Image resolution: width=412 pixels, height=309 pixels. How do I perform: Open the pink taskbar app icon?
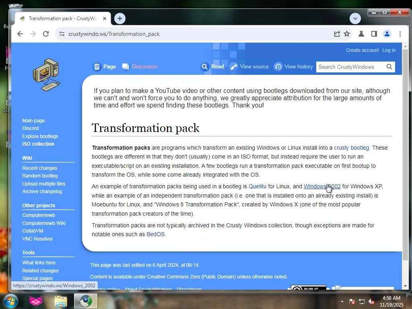(x=36, y=301)
